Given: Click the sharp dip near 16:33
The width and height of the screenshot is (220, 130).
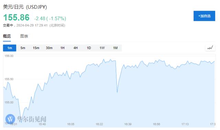Looking at the screenshot, I should click(x=117, y=92).
